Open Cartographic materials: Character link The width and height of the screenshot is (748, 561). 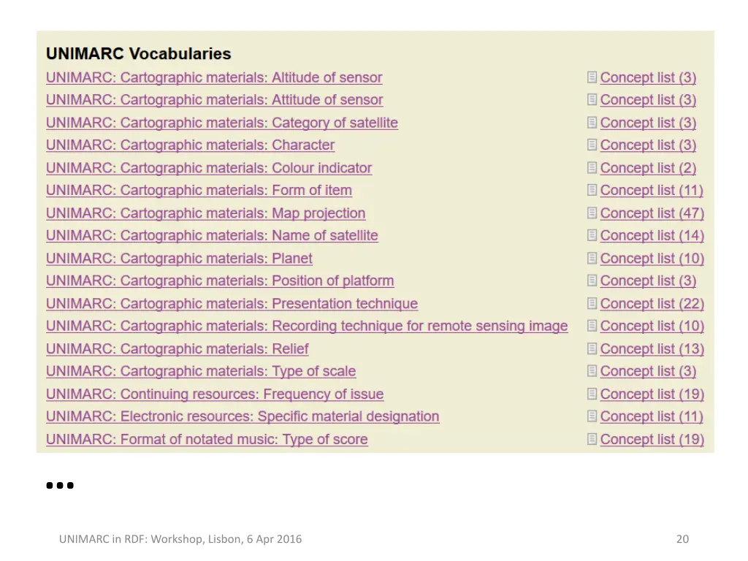pyautogui.click(x=191, y=145)
